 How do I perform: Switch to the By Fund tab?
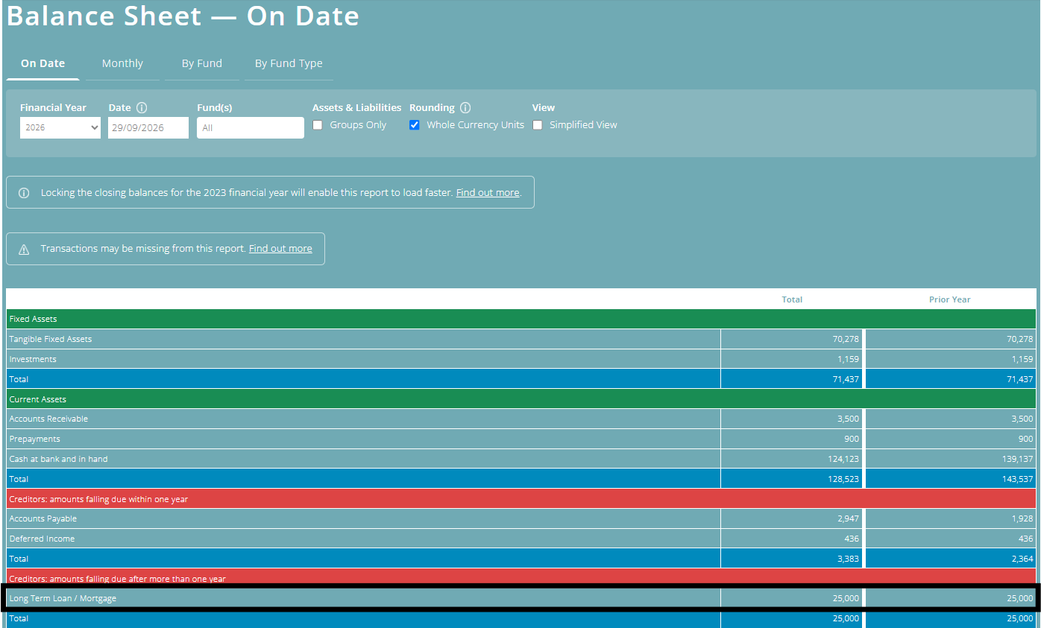(x=202, y=63)
